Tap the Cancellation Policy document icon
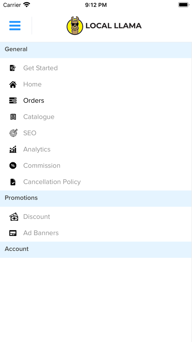The image size is (192, 342). point(13,182)
